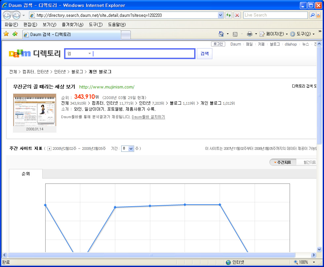The width and height of the screenshot is (324, 267).
Task: Click the horizontal scrollbar left arrow
Action: 5,255
